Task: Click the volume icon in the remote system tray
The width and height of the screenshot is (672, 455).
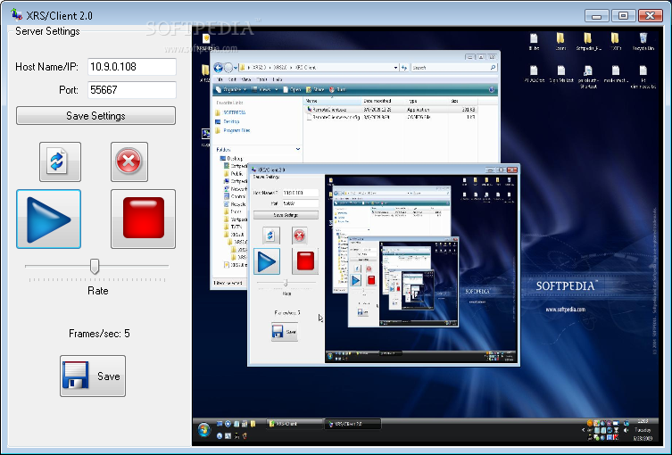Action: pos(626,430)
